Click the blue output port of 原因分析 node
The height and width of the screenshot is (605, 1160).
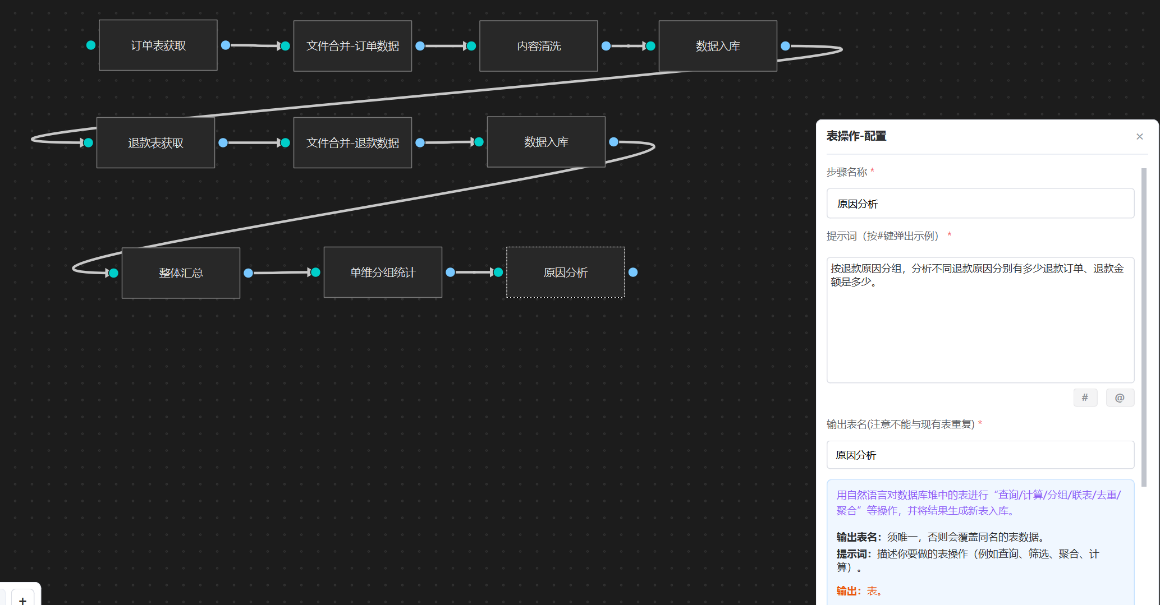click(x=633, y=273)
